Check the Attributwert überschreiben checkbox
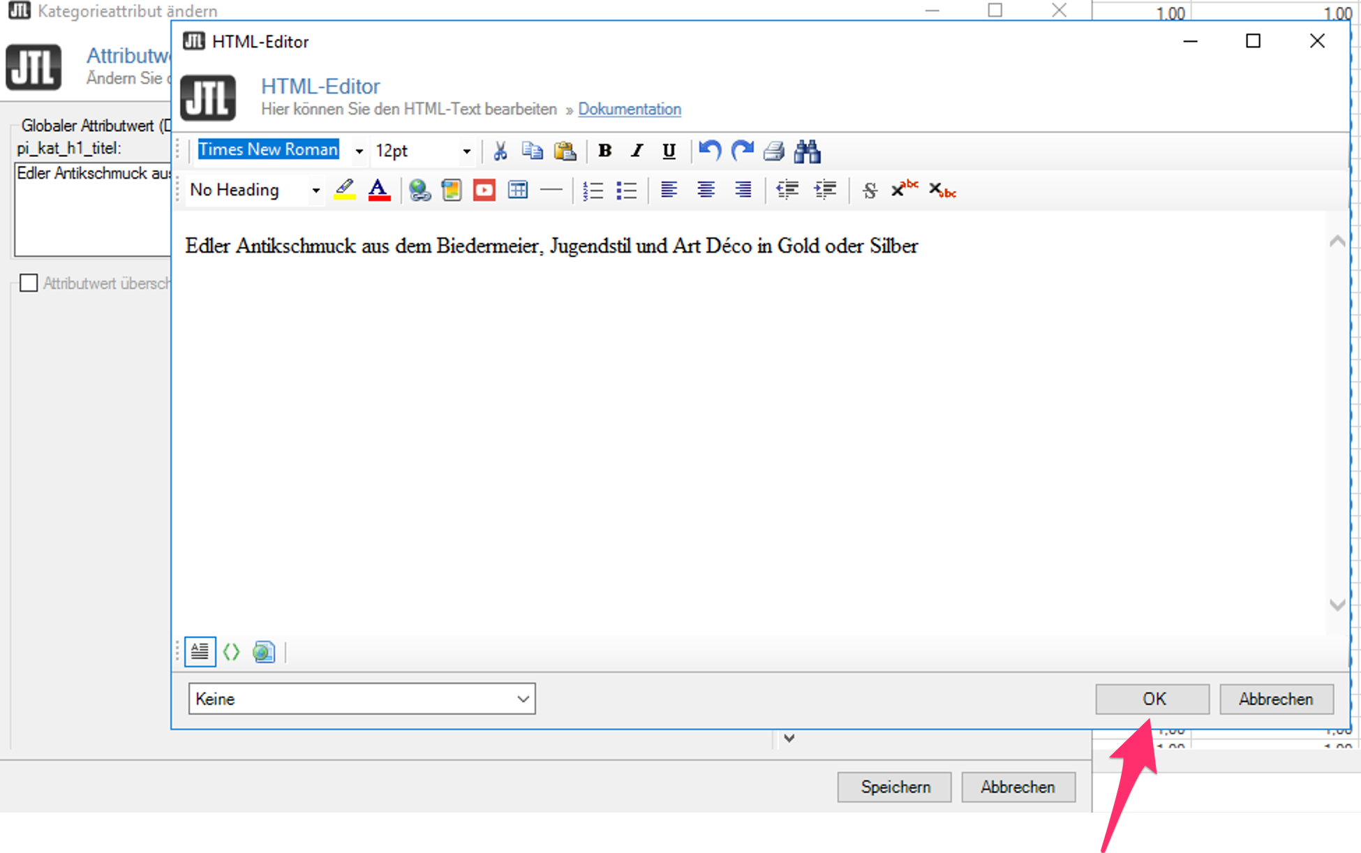Image resolution: width=1361 pixels, height=853 pixels. click(29, 283)
